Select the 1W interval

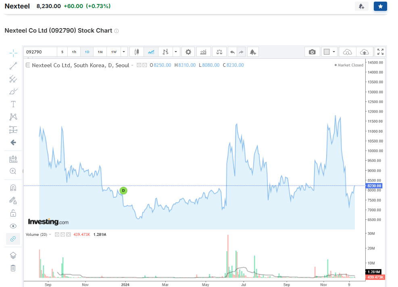114,52
